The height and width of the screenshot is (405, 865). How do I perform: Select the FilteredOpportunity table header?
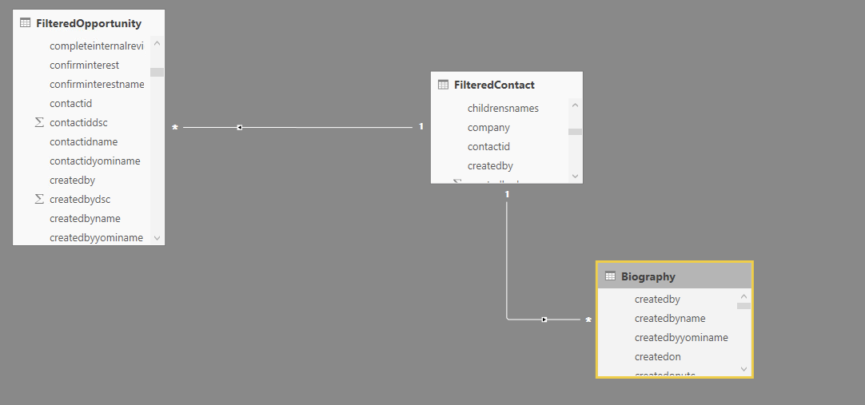pyautogui.click(x=89, y=23)
